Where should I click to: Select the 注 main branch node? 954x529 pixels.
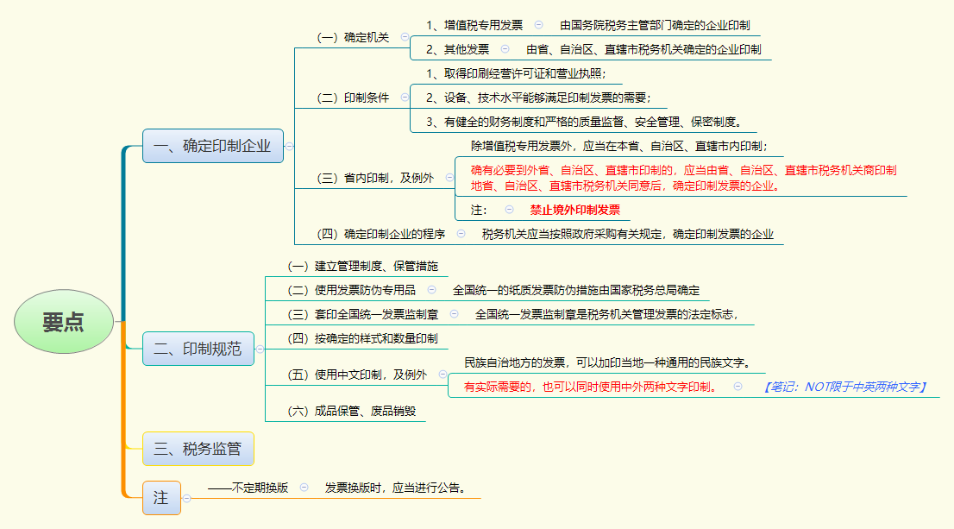point(161,498)
